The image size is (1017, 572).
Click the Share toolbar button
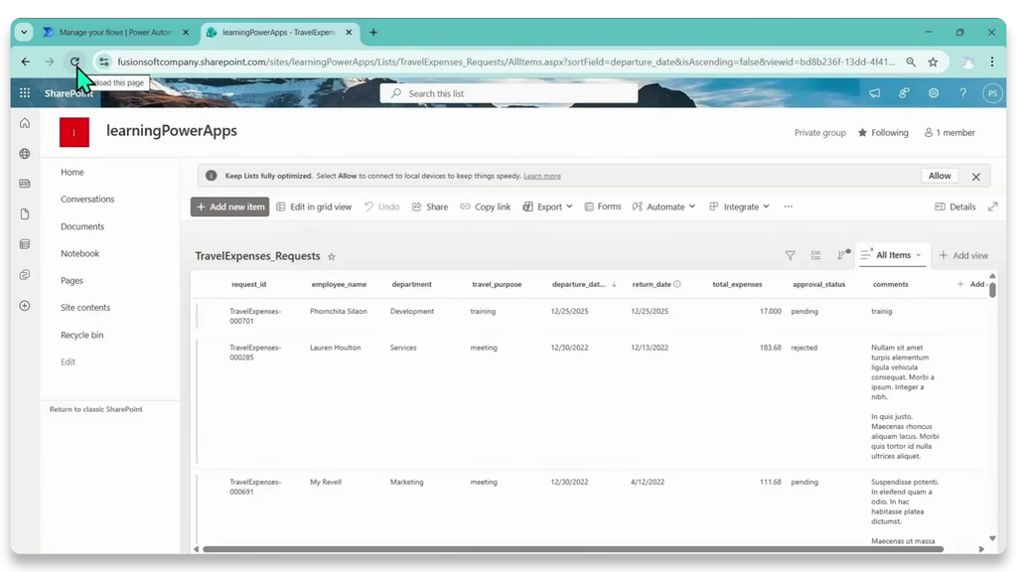[430, 207]
